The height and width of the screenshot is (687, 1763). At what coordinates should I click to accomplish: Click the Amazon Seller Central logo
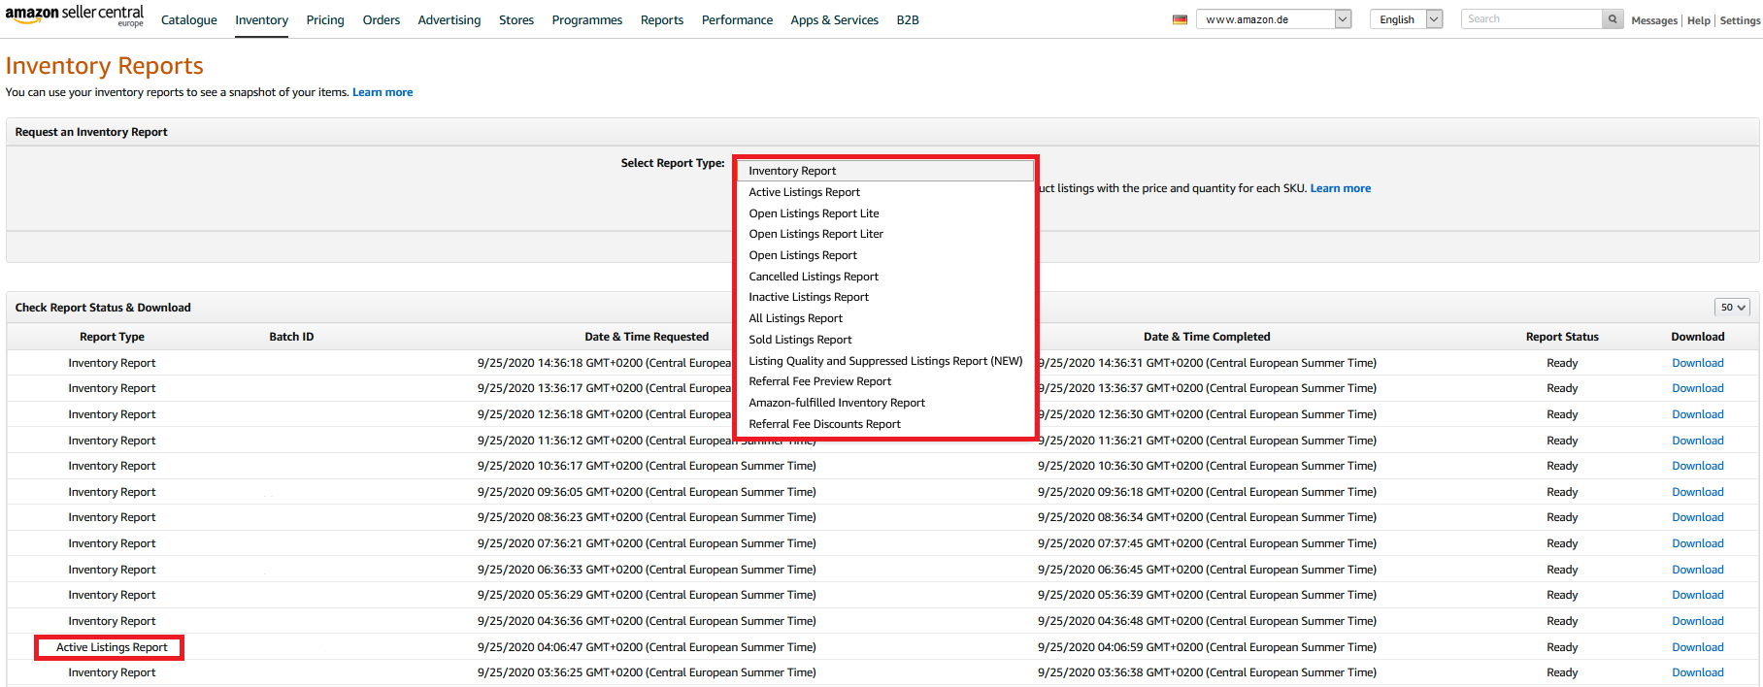75,16
